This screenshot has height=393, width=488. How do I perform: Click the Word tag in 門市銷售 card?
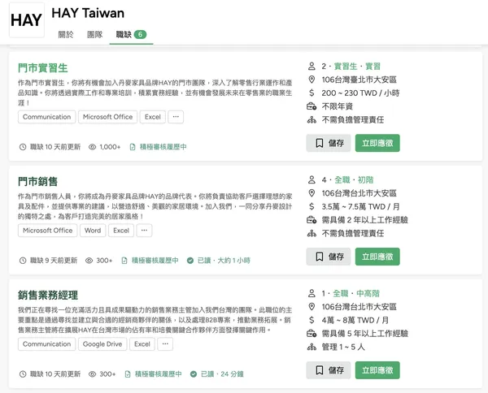tap(93, 231)
